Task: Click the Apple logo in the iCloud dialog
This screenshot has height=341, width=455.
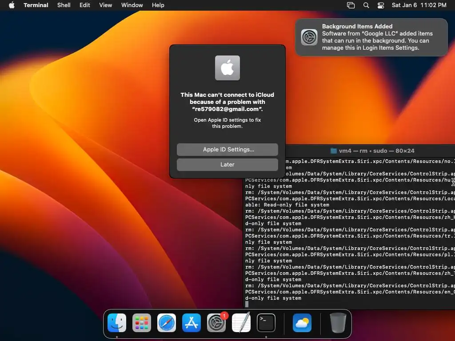Action: [227, 68]
